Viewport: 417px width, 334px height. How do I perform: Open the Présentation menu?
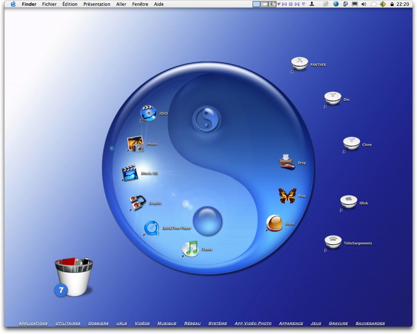97,4
